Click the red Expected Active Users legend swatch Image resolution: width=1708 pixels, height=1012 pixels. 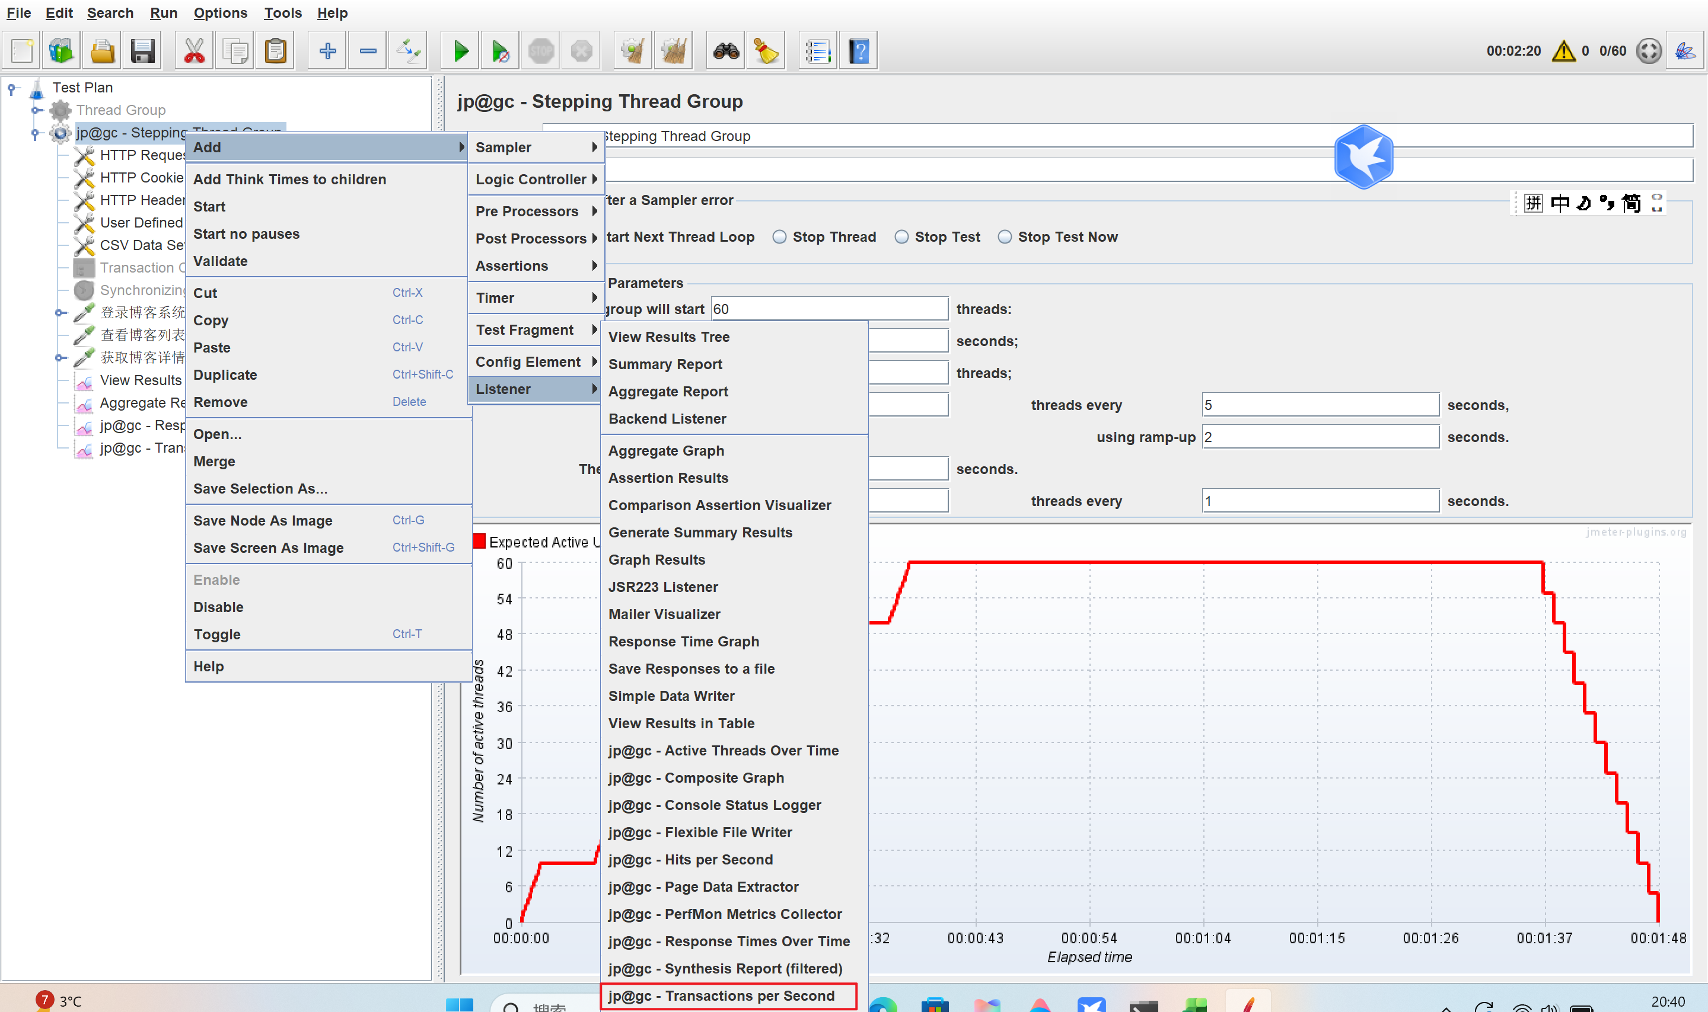[x=480, y=542]
